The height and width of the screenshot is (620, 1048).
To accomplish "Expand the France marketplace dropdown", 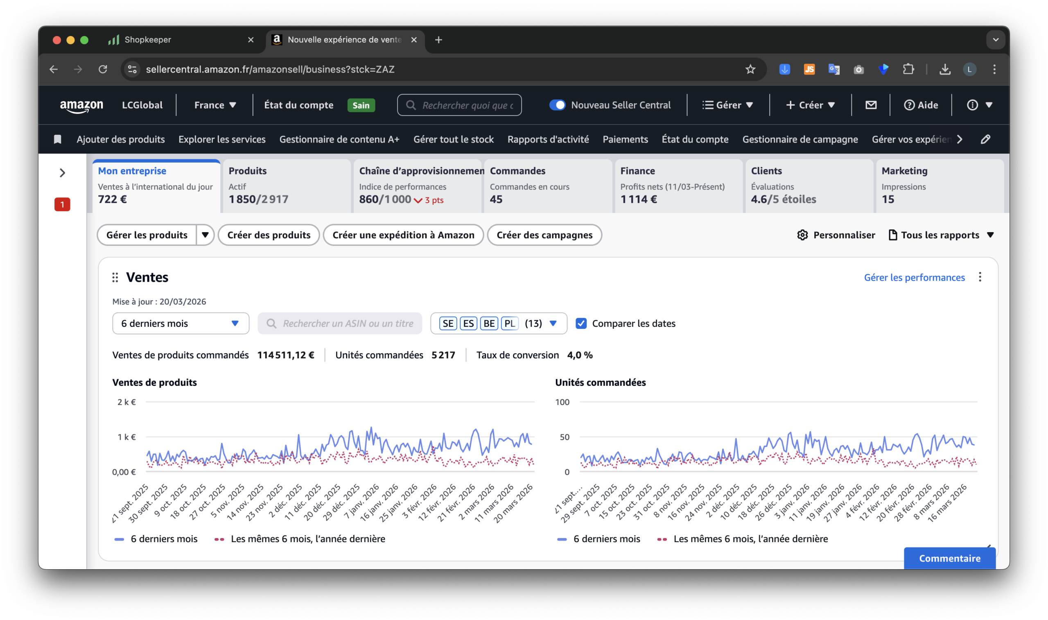I will [215, 105].
